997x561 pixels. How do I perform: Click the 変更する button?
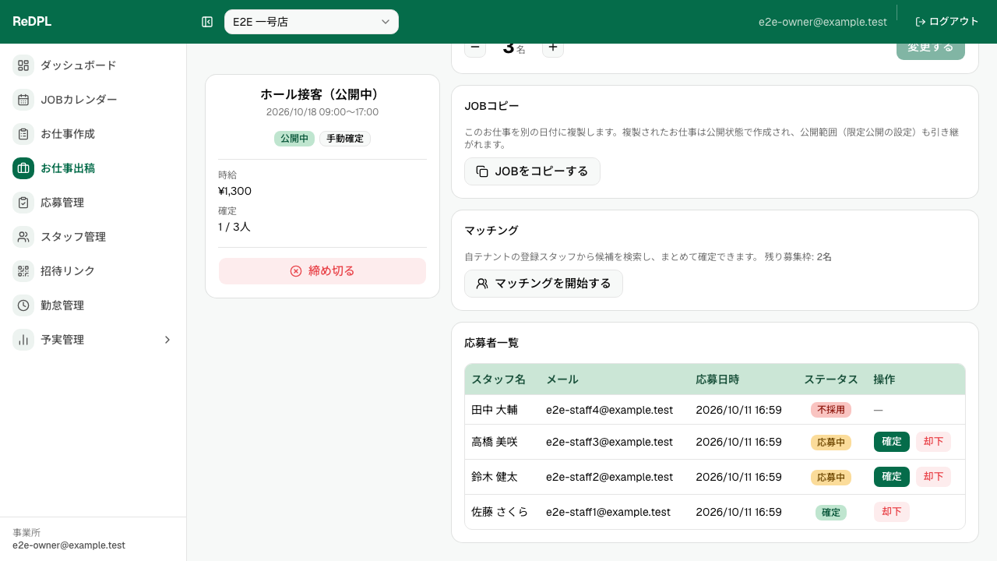tap(931, 49)
